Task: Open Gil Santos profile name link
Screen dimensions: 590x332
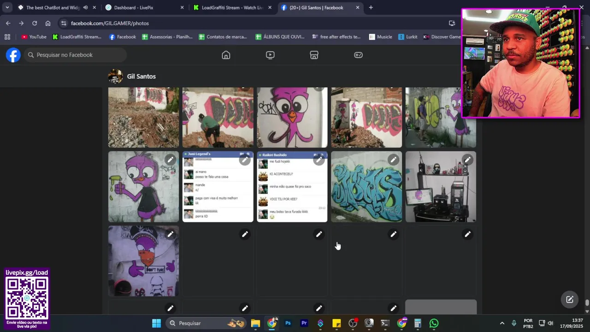Action: 142,77
